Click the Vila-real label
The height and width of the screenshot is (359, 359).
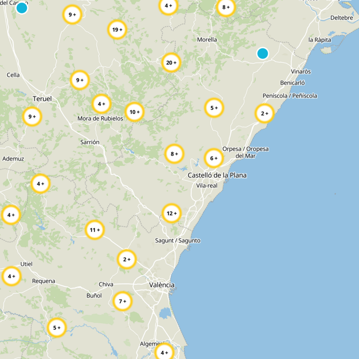[x=207, y=186]
